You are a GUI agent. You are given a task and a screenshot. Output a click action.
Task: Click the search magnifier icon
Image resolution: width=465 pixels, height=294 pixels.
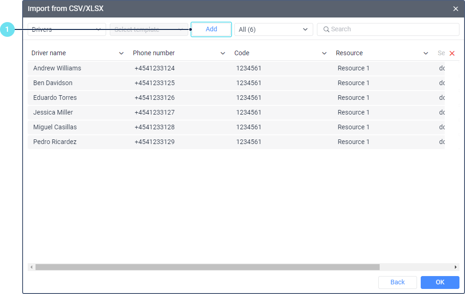[326, 29]
